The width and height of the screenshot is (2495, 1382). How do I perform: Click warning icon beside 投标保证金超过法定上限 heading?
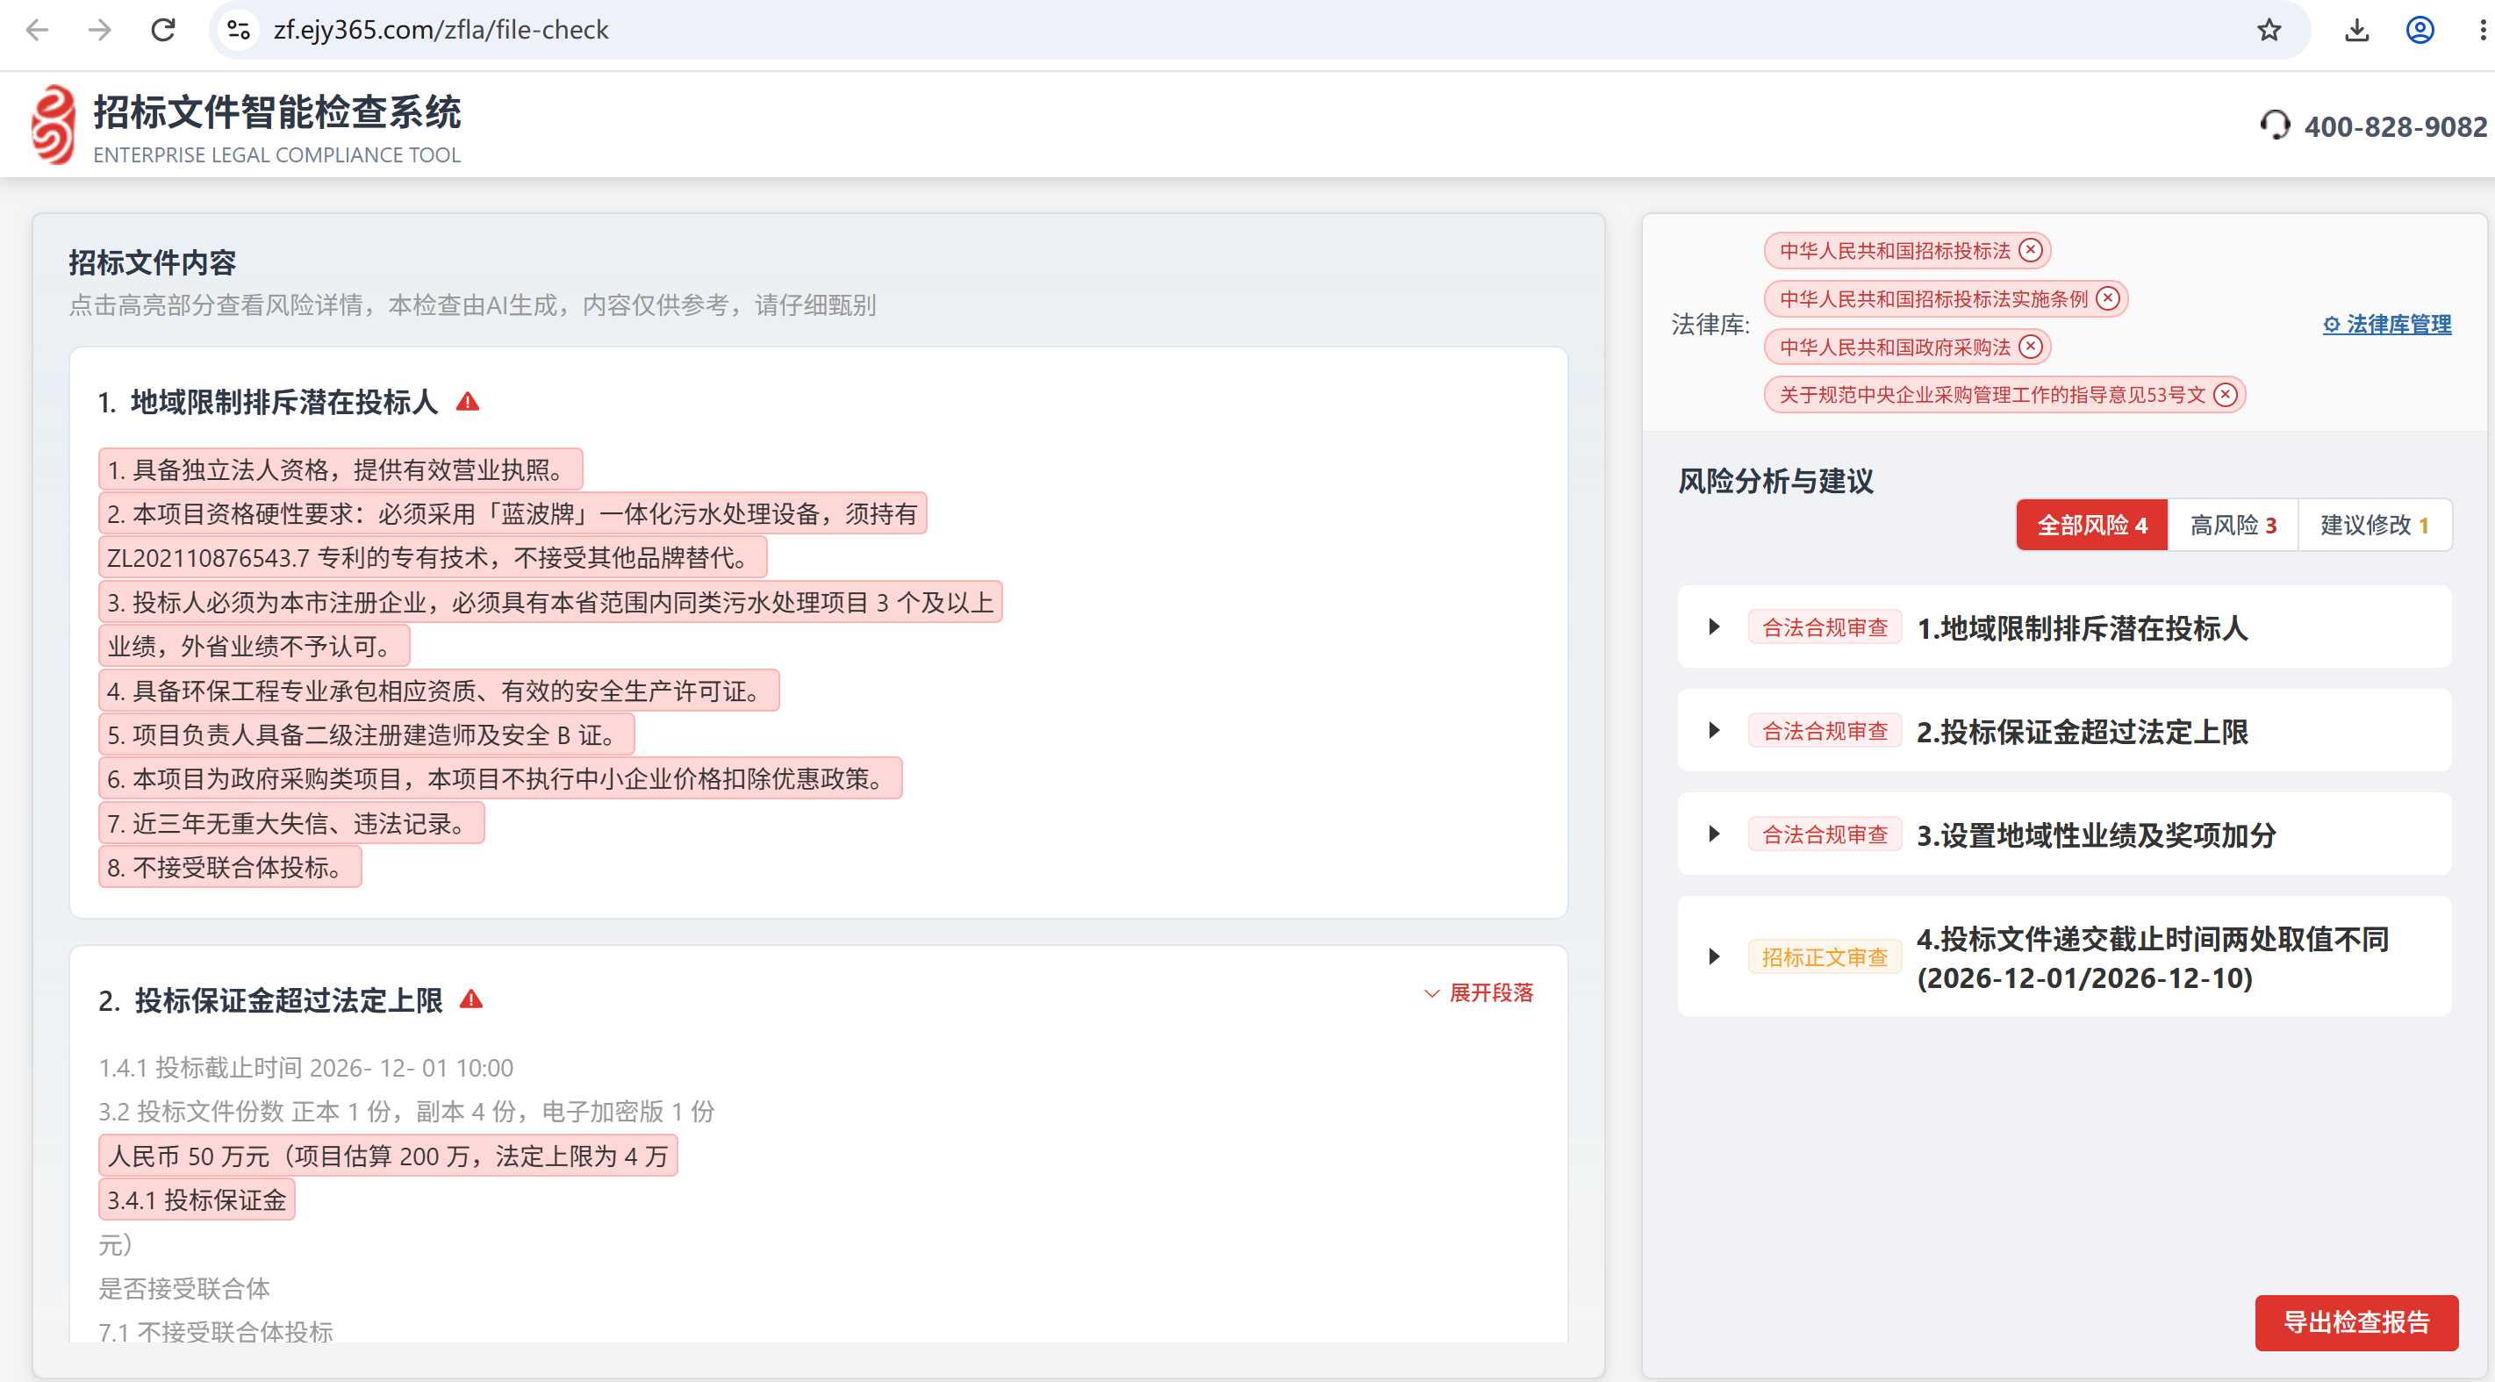click(x=471, y=999)
